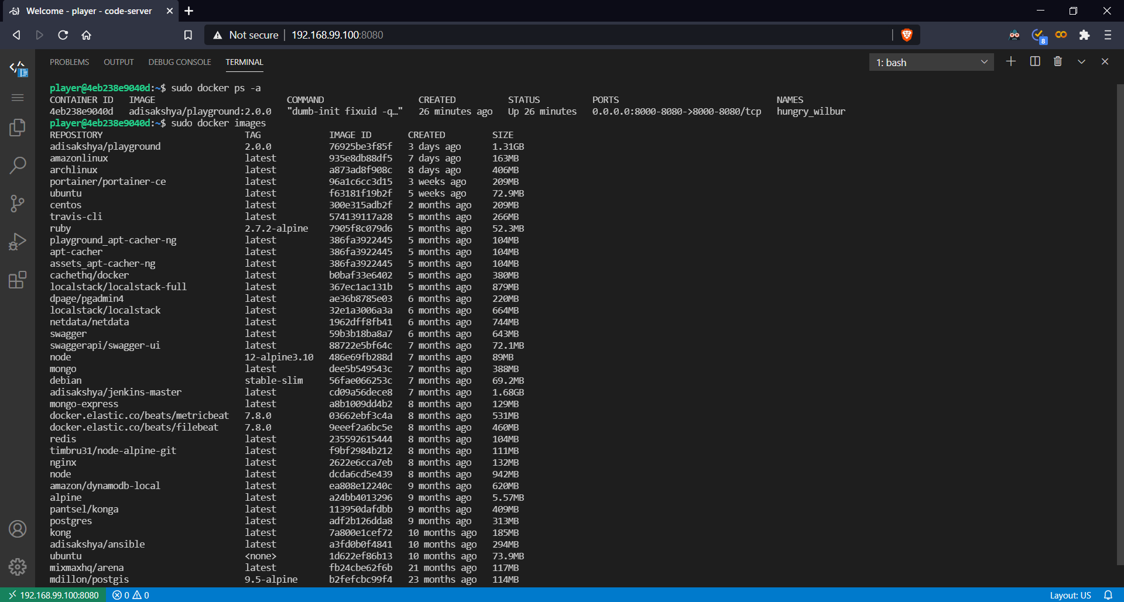The width and height of the screenshot is (1124, 602).
Task: Click the 'localstack/localstack-full' repository text
Action: click(118, 287)
